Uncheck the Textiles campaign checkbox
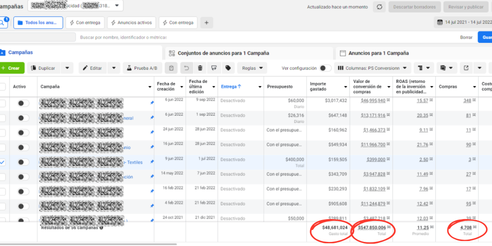The height and width of the screenshot is (246, 492). [2, 162]
